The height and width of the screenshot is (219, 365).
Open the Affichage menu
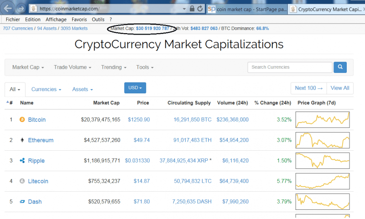click(56, 20)
